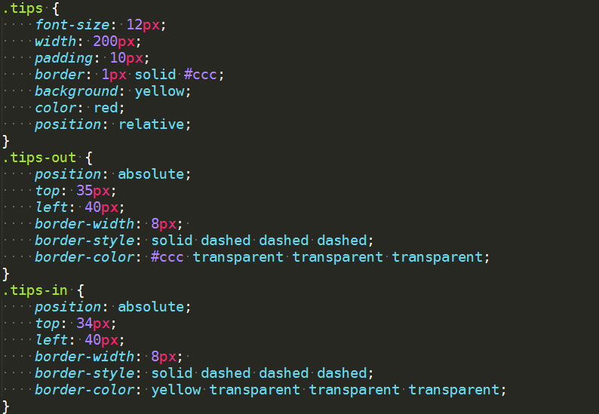Image resolution: width=599 pixels, height=414 pixels.
Task: Click the final closing brace
Action: [x=6, y=406]
